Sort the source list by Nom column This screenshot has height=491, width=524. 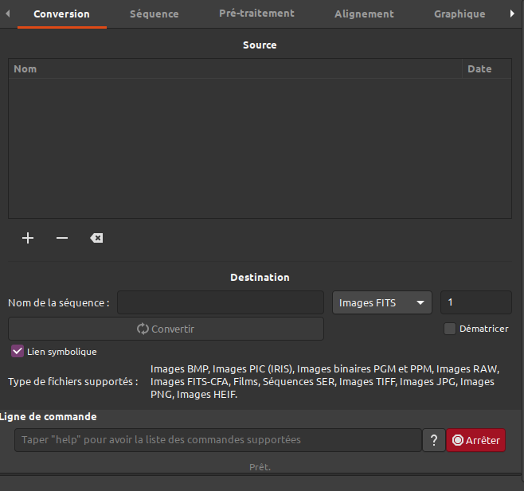click(235, 69)
